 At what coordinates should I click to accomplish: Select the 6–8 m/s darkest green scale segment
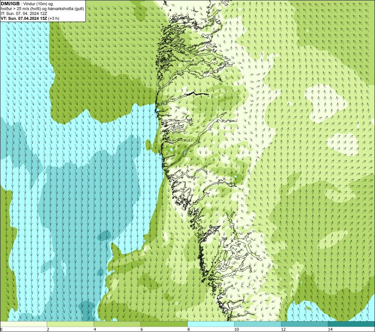click(164, 324)
